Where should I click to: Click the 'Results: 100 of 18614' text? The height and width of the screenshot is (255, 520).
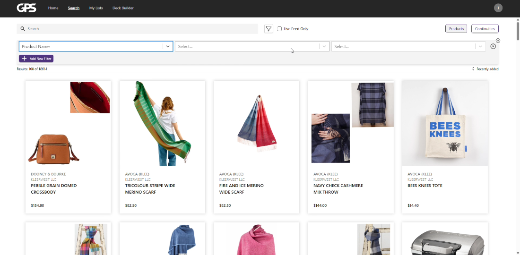[32, 69]
